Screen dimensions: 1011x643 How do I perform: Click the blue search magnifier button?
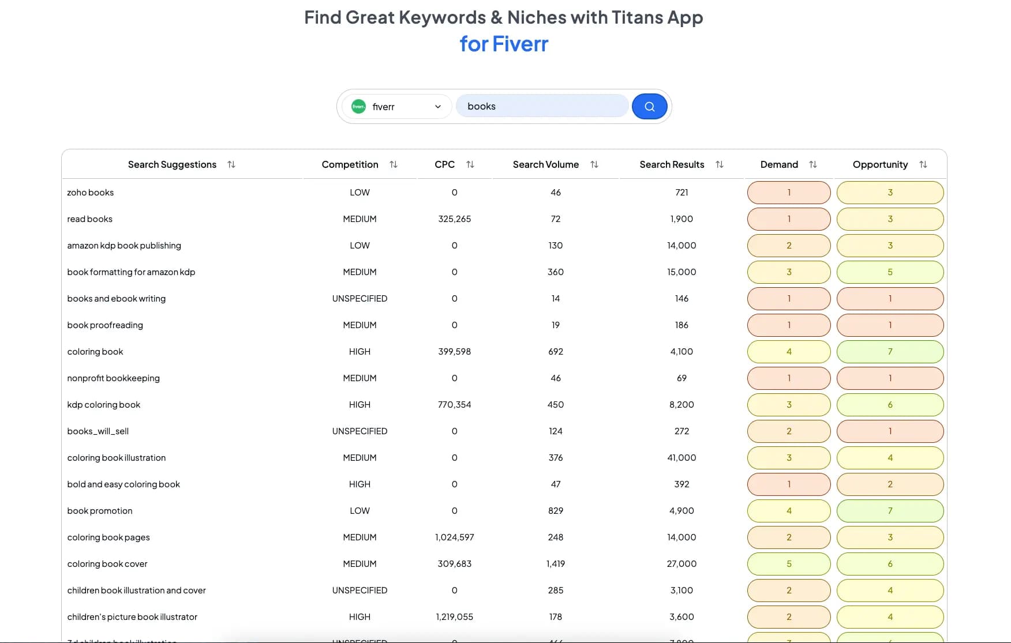pyautogui.click(x=649, y=106)
